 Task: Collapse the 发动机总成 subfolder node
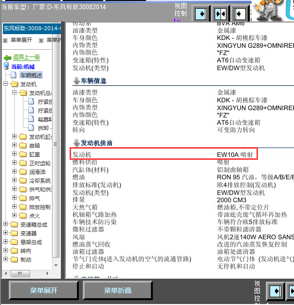tap(14, 93)
